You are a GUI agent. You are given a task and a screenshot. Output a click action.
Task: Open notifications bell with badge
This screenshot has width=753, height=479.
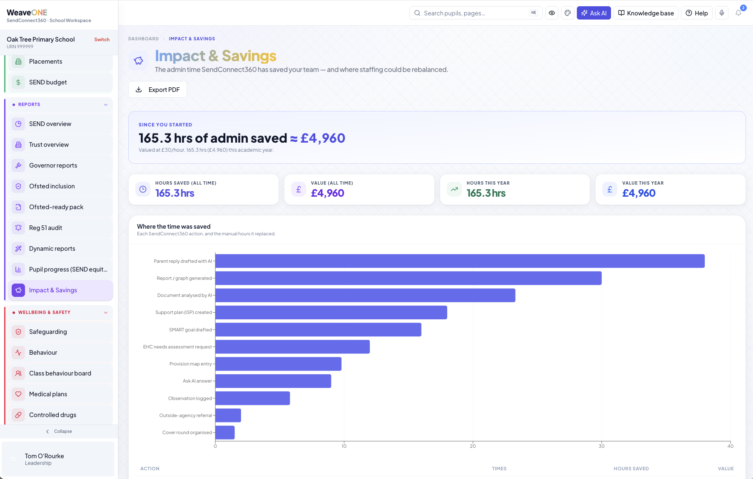point(738,13)
